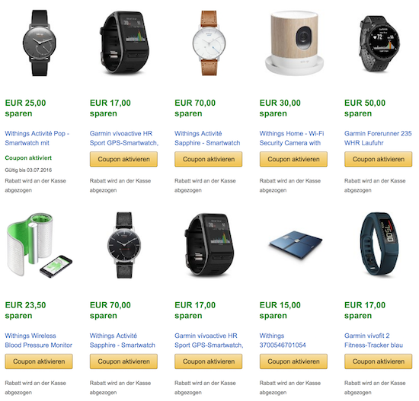Open the Garmin Forerunner 235 watch image
The image size is (419, 401).
coord(379,43)
